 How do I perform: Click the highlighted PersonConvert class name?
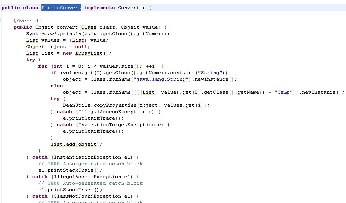click(61, 8)
